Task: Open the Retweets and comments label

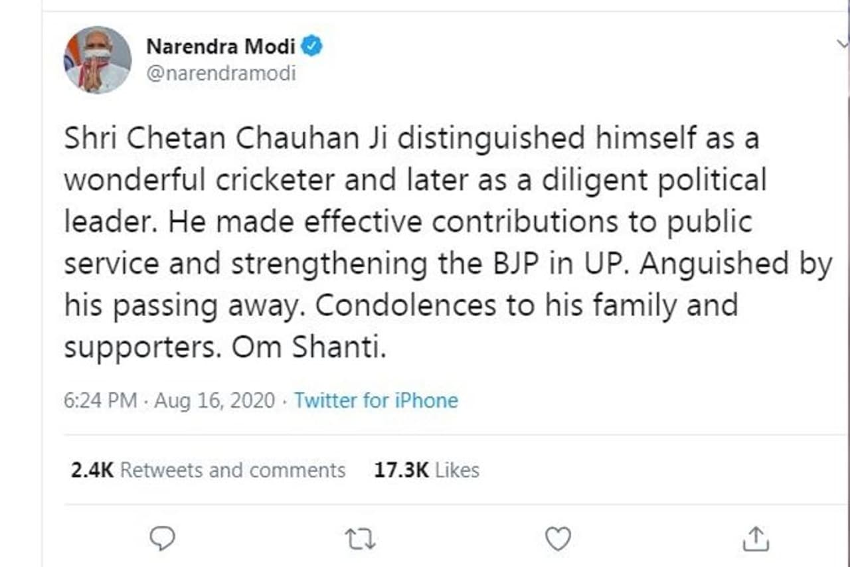Action: (232, 470)
